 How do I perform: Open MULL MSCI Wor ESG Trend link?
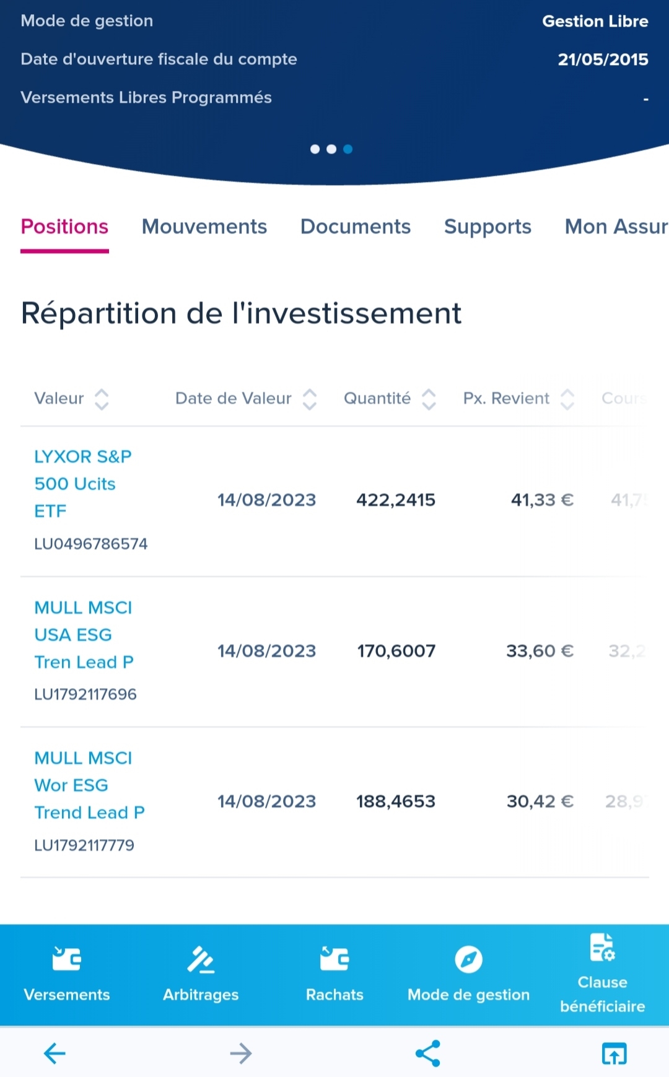[x=89, y=785]
